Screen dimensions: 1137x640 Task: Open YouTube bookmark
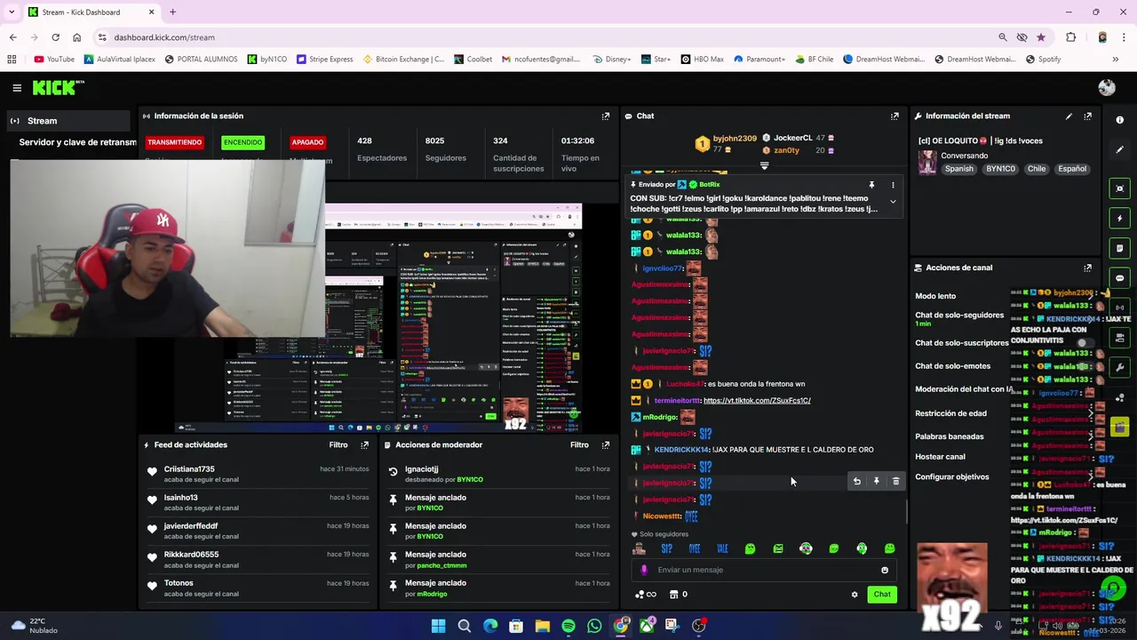[x=53, y=60]
